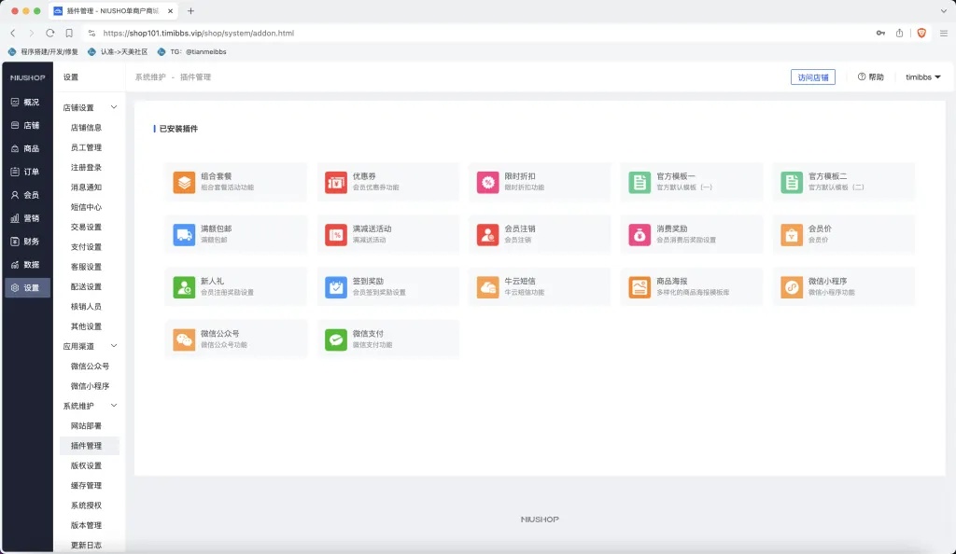Open the 限时折扣 discount plugin icon
This screenshot has height=554, width=956.
487,182
